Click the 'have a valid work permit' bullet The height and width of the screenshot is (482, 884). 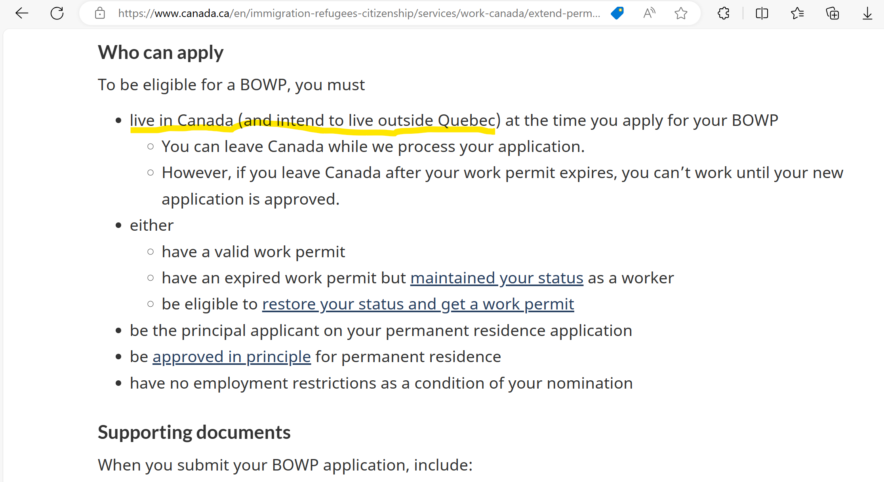pos(253,251)
